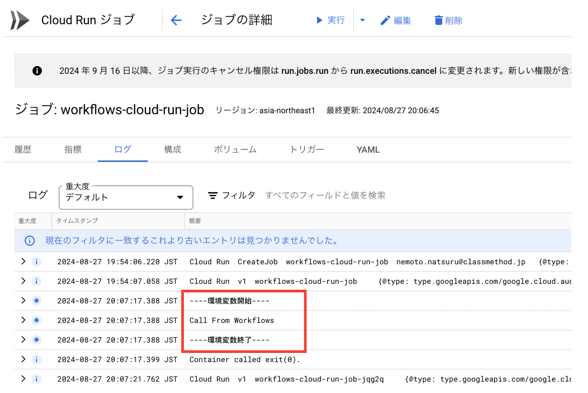Click timestamp 2024-08-27 20:07:17.399 JST
588x393 pixels.
point(117,359)
